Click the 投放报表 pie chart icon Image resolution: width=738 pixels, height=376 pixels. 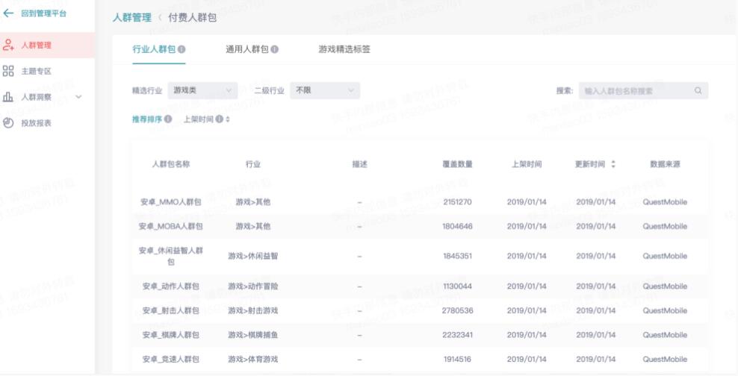[8, 122]
